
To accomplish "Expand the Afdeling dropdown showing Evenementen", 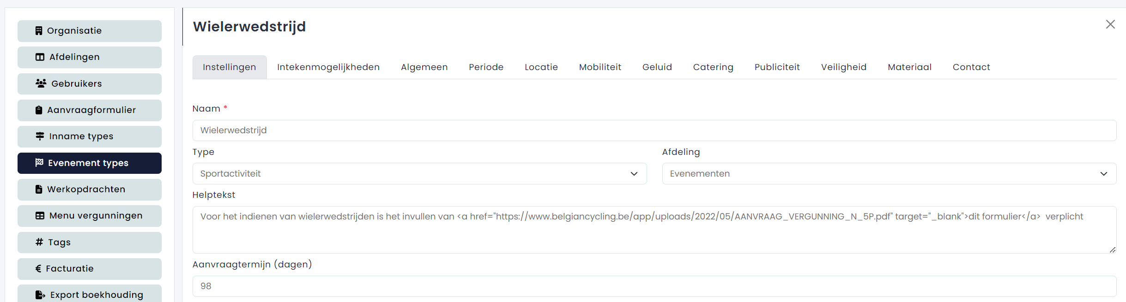I will tap(889, 174).
